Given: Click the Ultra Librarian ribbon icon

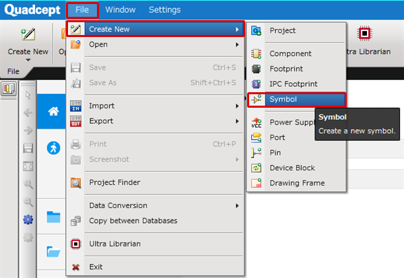Looking at the screenshot, I should [x=364, y=33].
